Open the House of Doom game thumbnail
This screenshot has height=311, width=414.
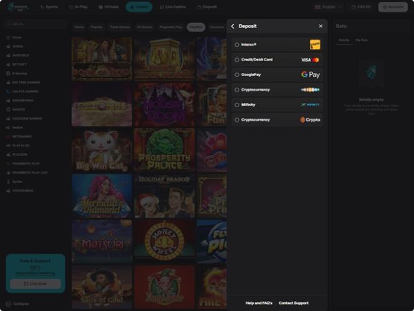point(164,105)
